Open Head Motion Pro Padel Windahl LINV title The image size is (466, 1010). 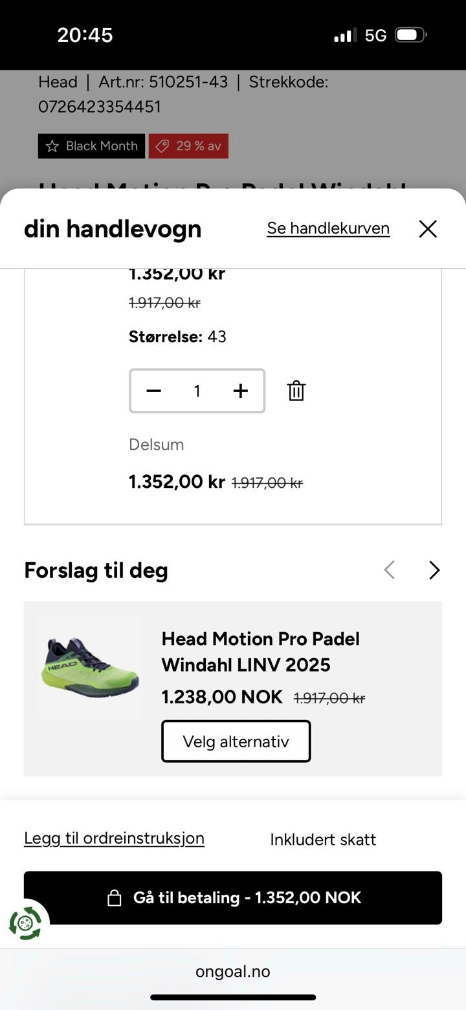click(x=260, y=652)
